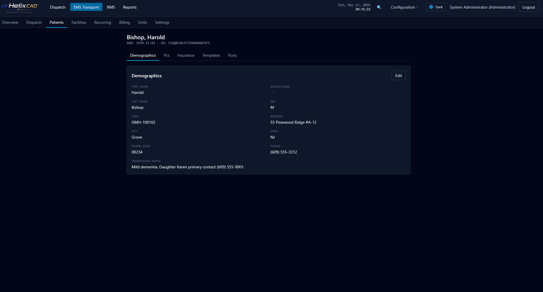Click the operational notes about mild dementia
Screen dimensions: 543x292
(188, 167)
